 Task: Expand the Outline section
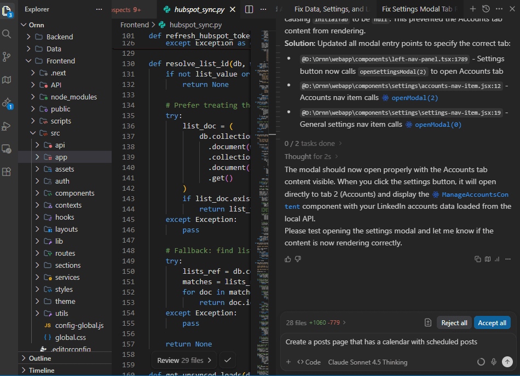pyautogui.click(x=40, y=359)
